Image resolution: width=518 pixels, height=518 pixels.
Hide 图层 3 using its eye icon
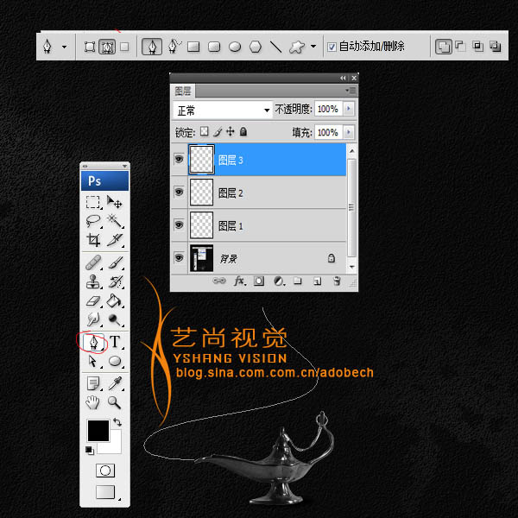tap(179, 160)
